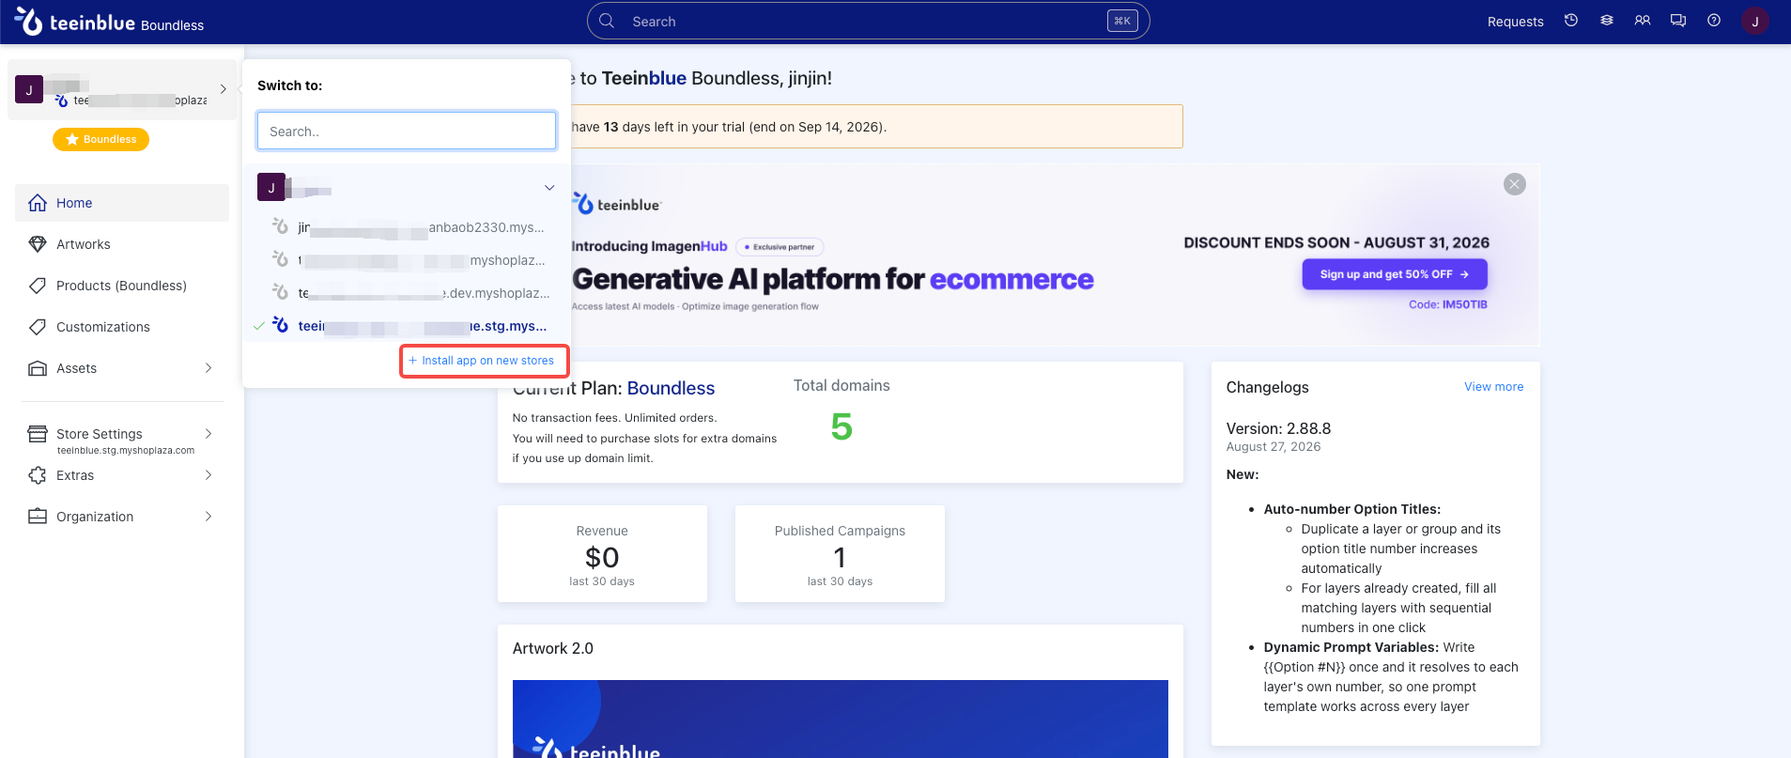Expand the Organization submenu
This screenshot has height=758, width=1791.
(208, 517)
